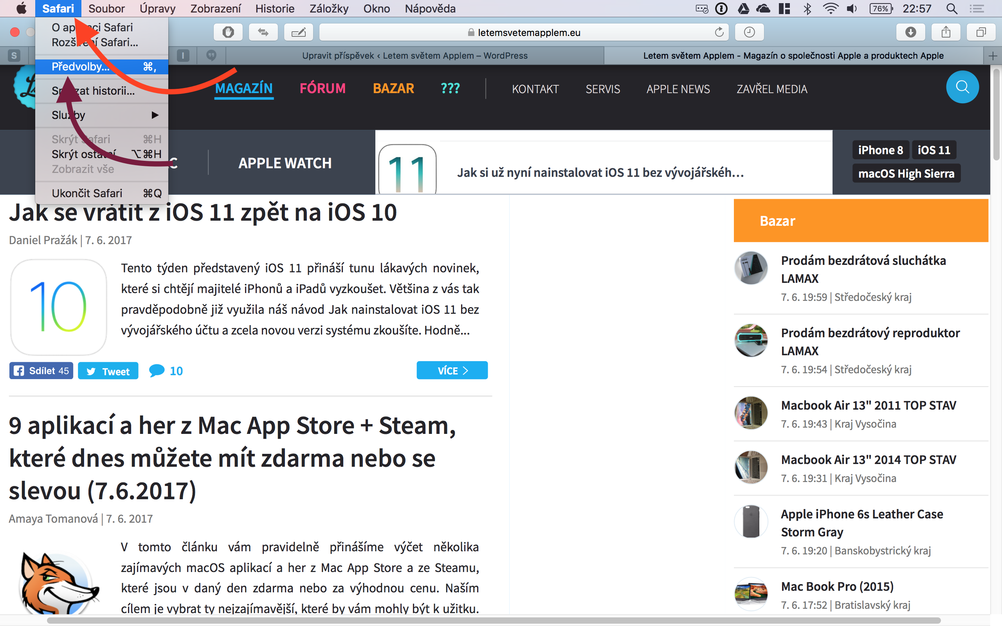Open the FÓRUM navigation link
This screenshot has height=626, width=1002.
(322, 88)
